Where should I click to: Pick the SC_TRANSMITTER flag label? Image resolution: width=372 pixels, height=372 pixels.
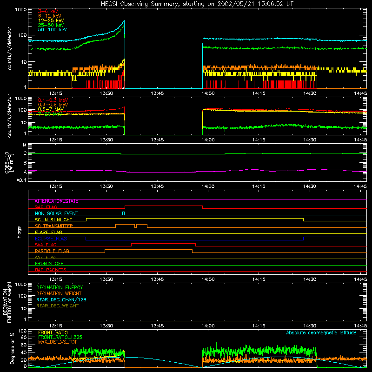54,226
